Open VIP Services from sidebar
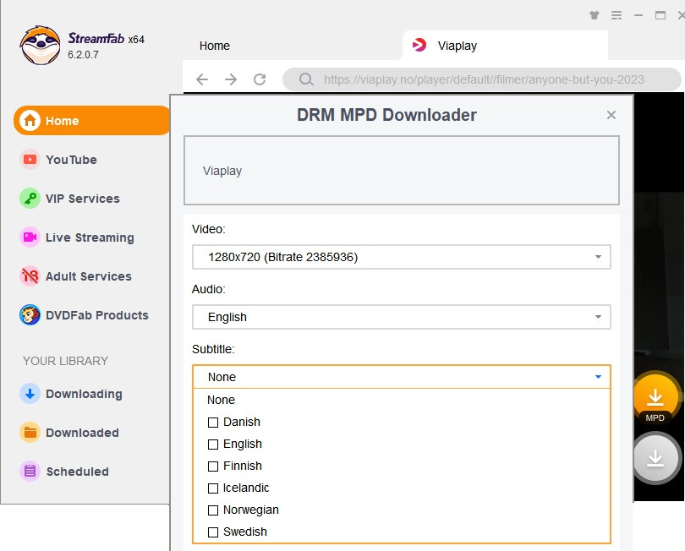This screenshot has width=685, height=551. click(x=82, y=199)
